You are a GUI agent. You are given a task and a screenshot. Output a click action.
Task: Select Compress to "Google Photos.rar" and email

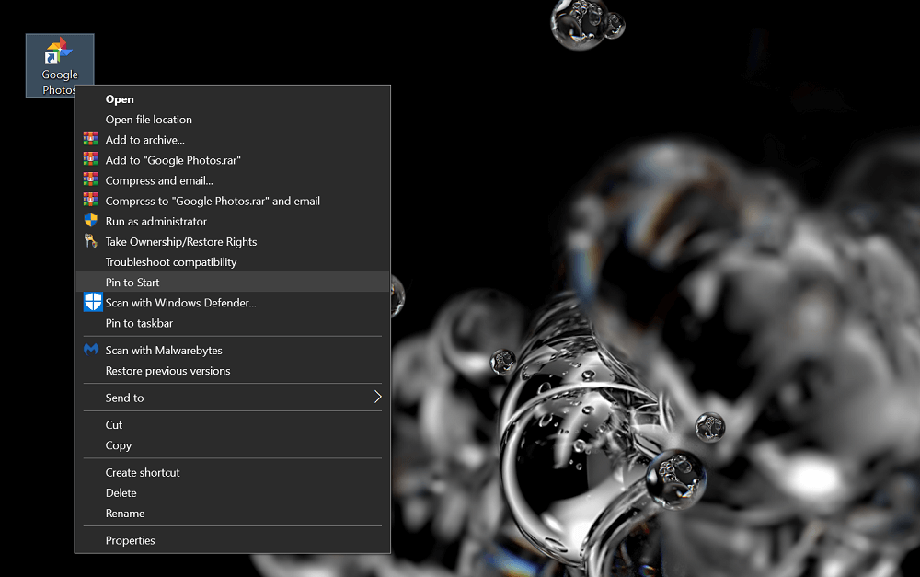[x=233, y=201]
